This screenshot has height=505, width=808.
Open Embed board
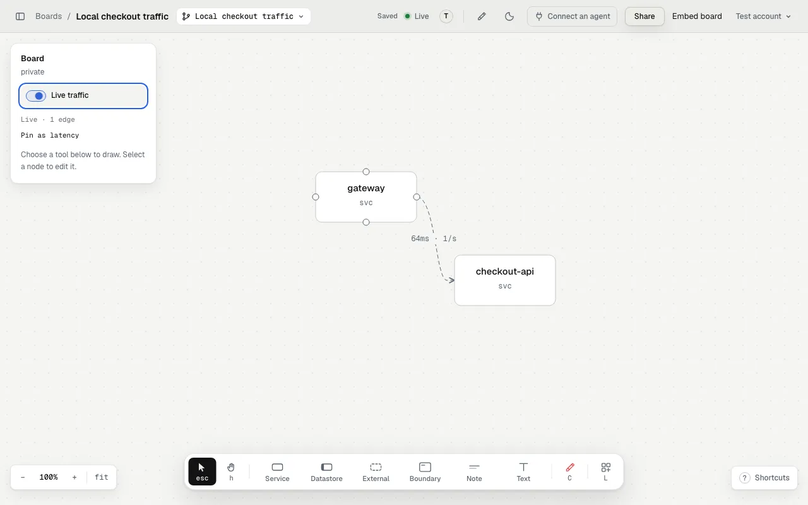pyautogui.click(x=697, y=16)
